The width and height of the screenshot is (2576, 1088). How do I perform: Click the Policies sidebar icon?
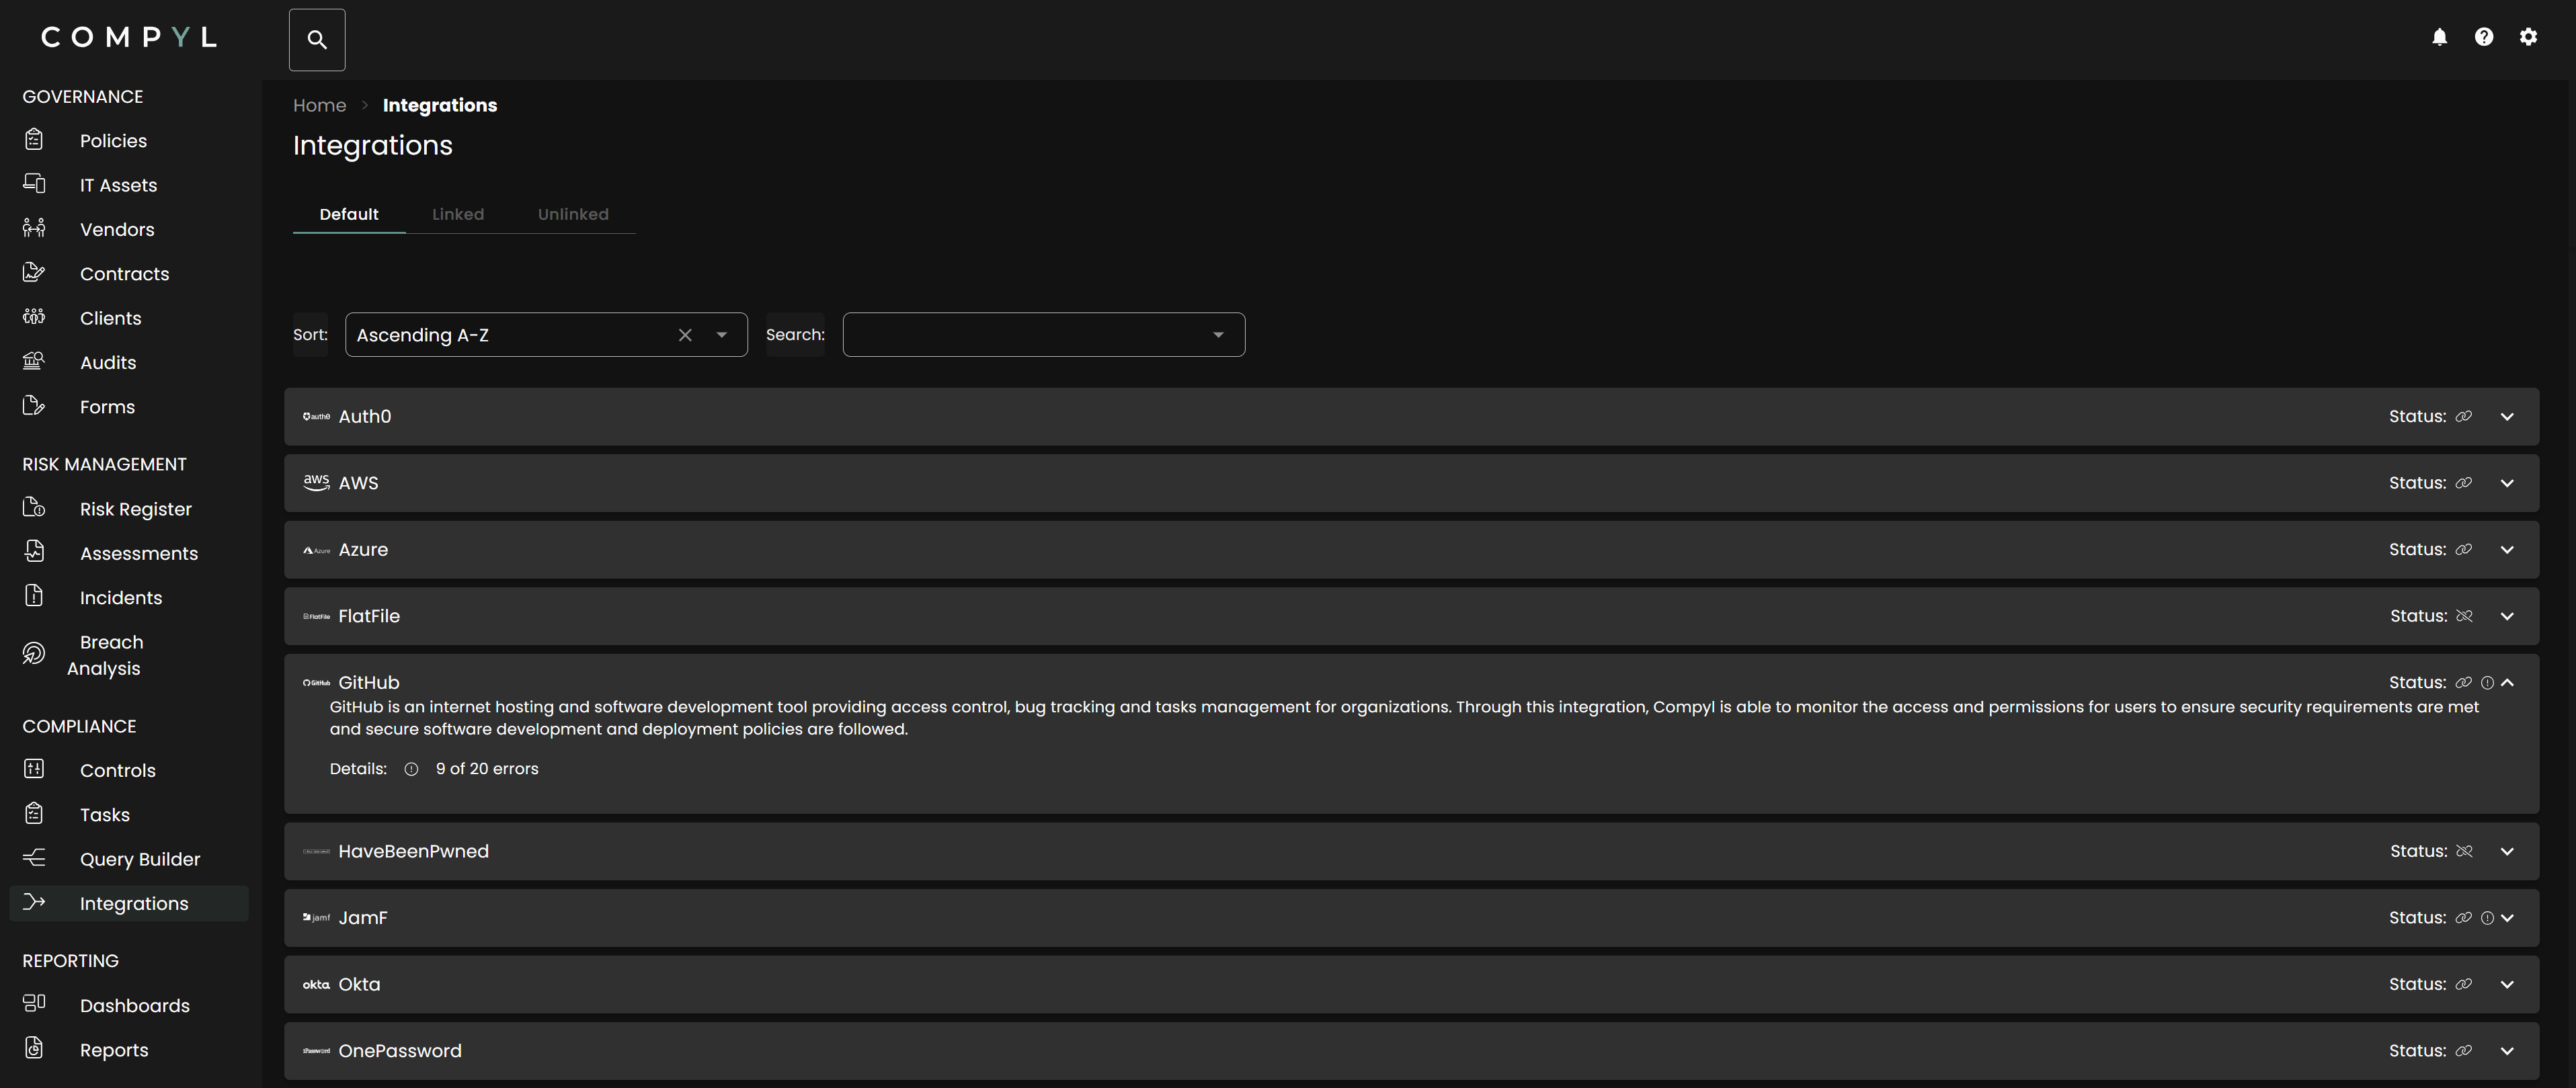(34, 140)
